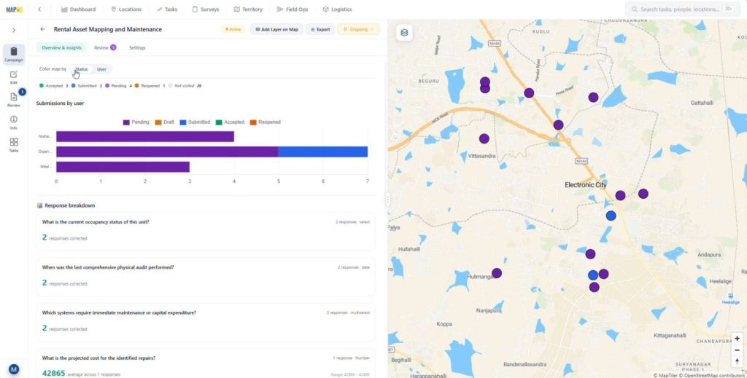Open the Edit sidebar icon

point(14,77)
